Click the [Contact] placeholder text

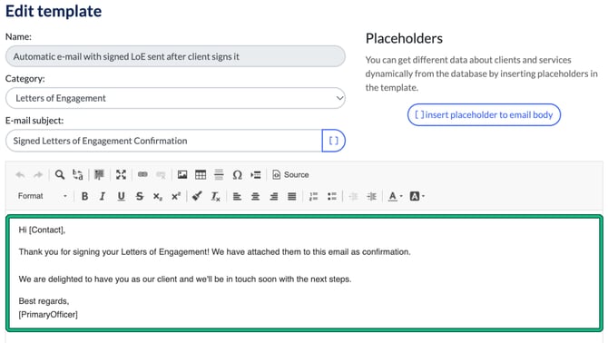coord(47,230)
